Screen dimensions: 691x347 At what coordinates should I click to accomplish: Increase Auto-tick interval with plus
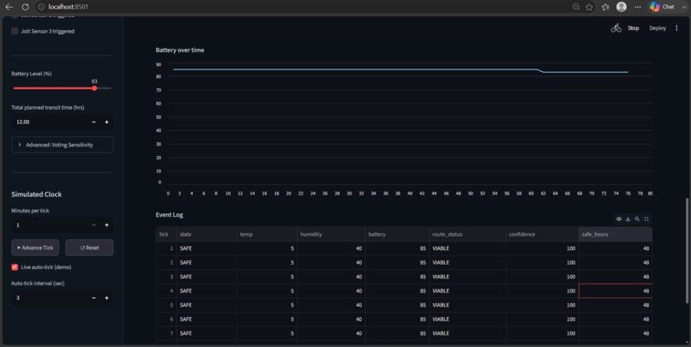[106, 297]
